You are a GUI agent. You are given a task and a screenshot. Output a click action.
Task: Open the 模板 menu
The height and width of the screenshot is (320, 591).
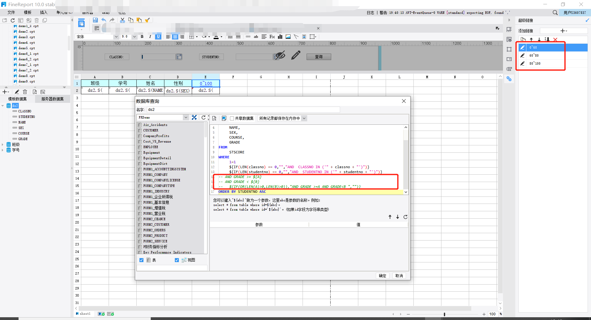(28, 12)
